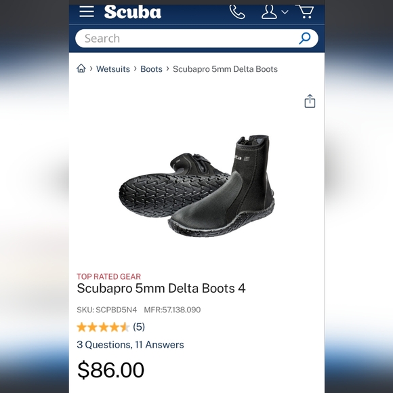Open the boots product image
The height and width of the screenshot is (393, 393).
pyautogui.click(x=196, y=186)
